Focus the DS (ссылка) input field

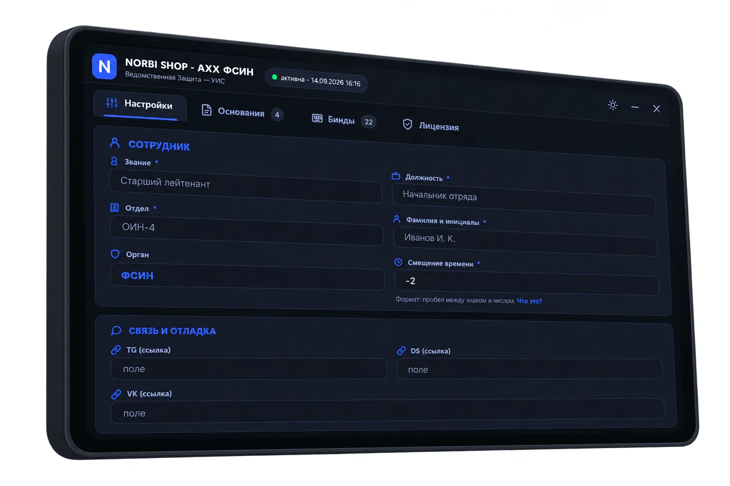pyautogui.click(x=529, y=369)
